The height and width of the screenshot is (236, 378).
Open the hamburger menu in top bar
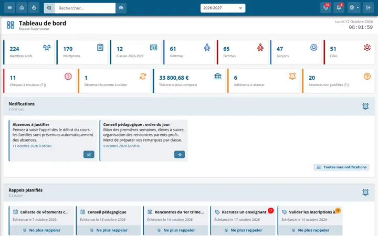click(9, 8)
